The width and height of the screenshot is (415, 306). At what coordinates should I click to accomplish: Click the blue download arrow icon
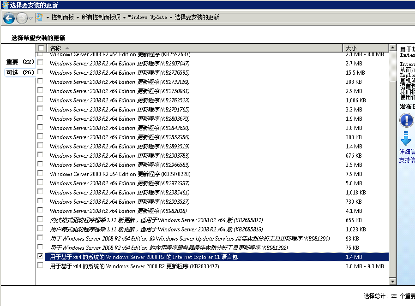coord(406,138)
